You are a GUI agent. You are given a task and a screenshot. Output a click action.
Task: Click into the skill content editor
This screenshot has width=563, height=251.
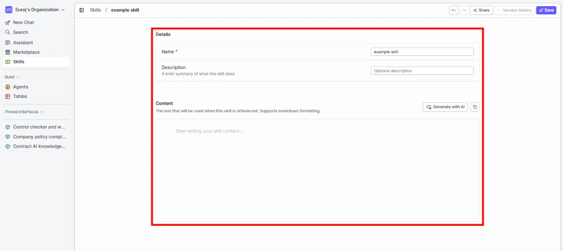coord(317,170)
